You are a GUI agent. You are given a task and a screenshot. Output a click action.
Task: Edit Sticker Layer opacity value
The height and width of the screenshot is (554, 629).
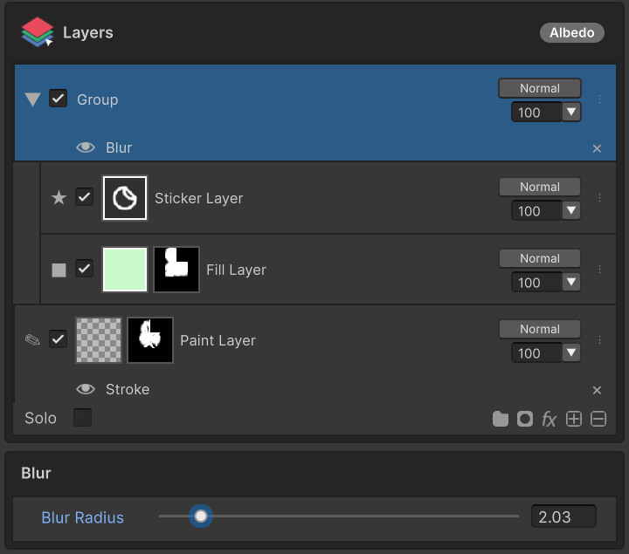point(536,211)
